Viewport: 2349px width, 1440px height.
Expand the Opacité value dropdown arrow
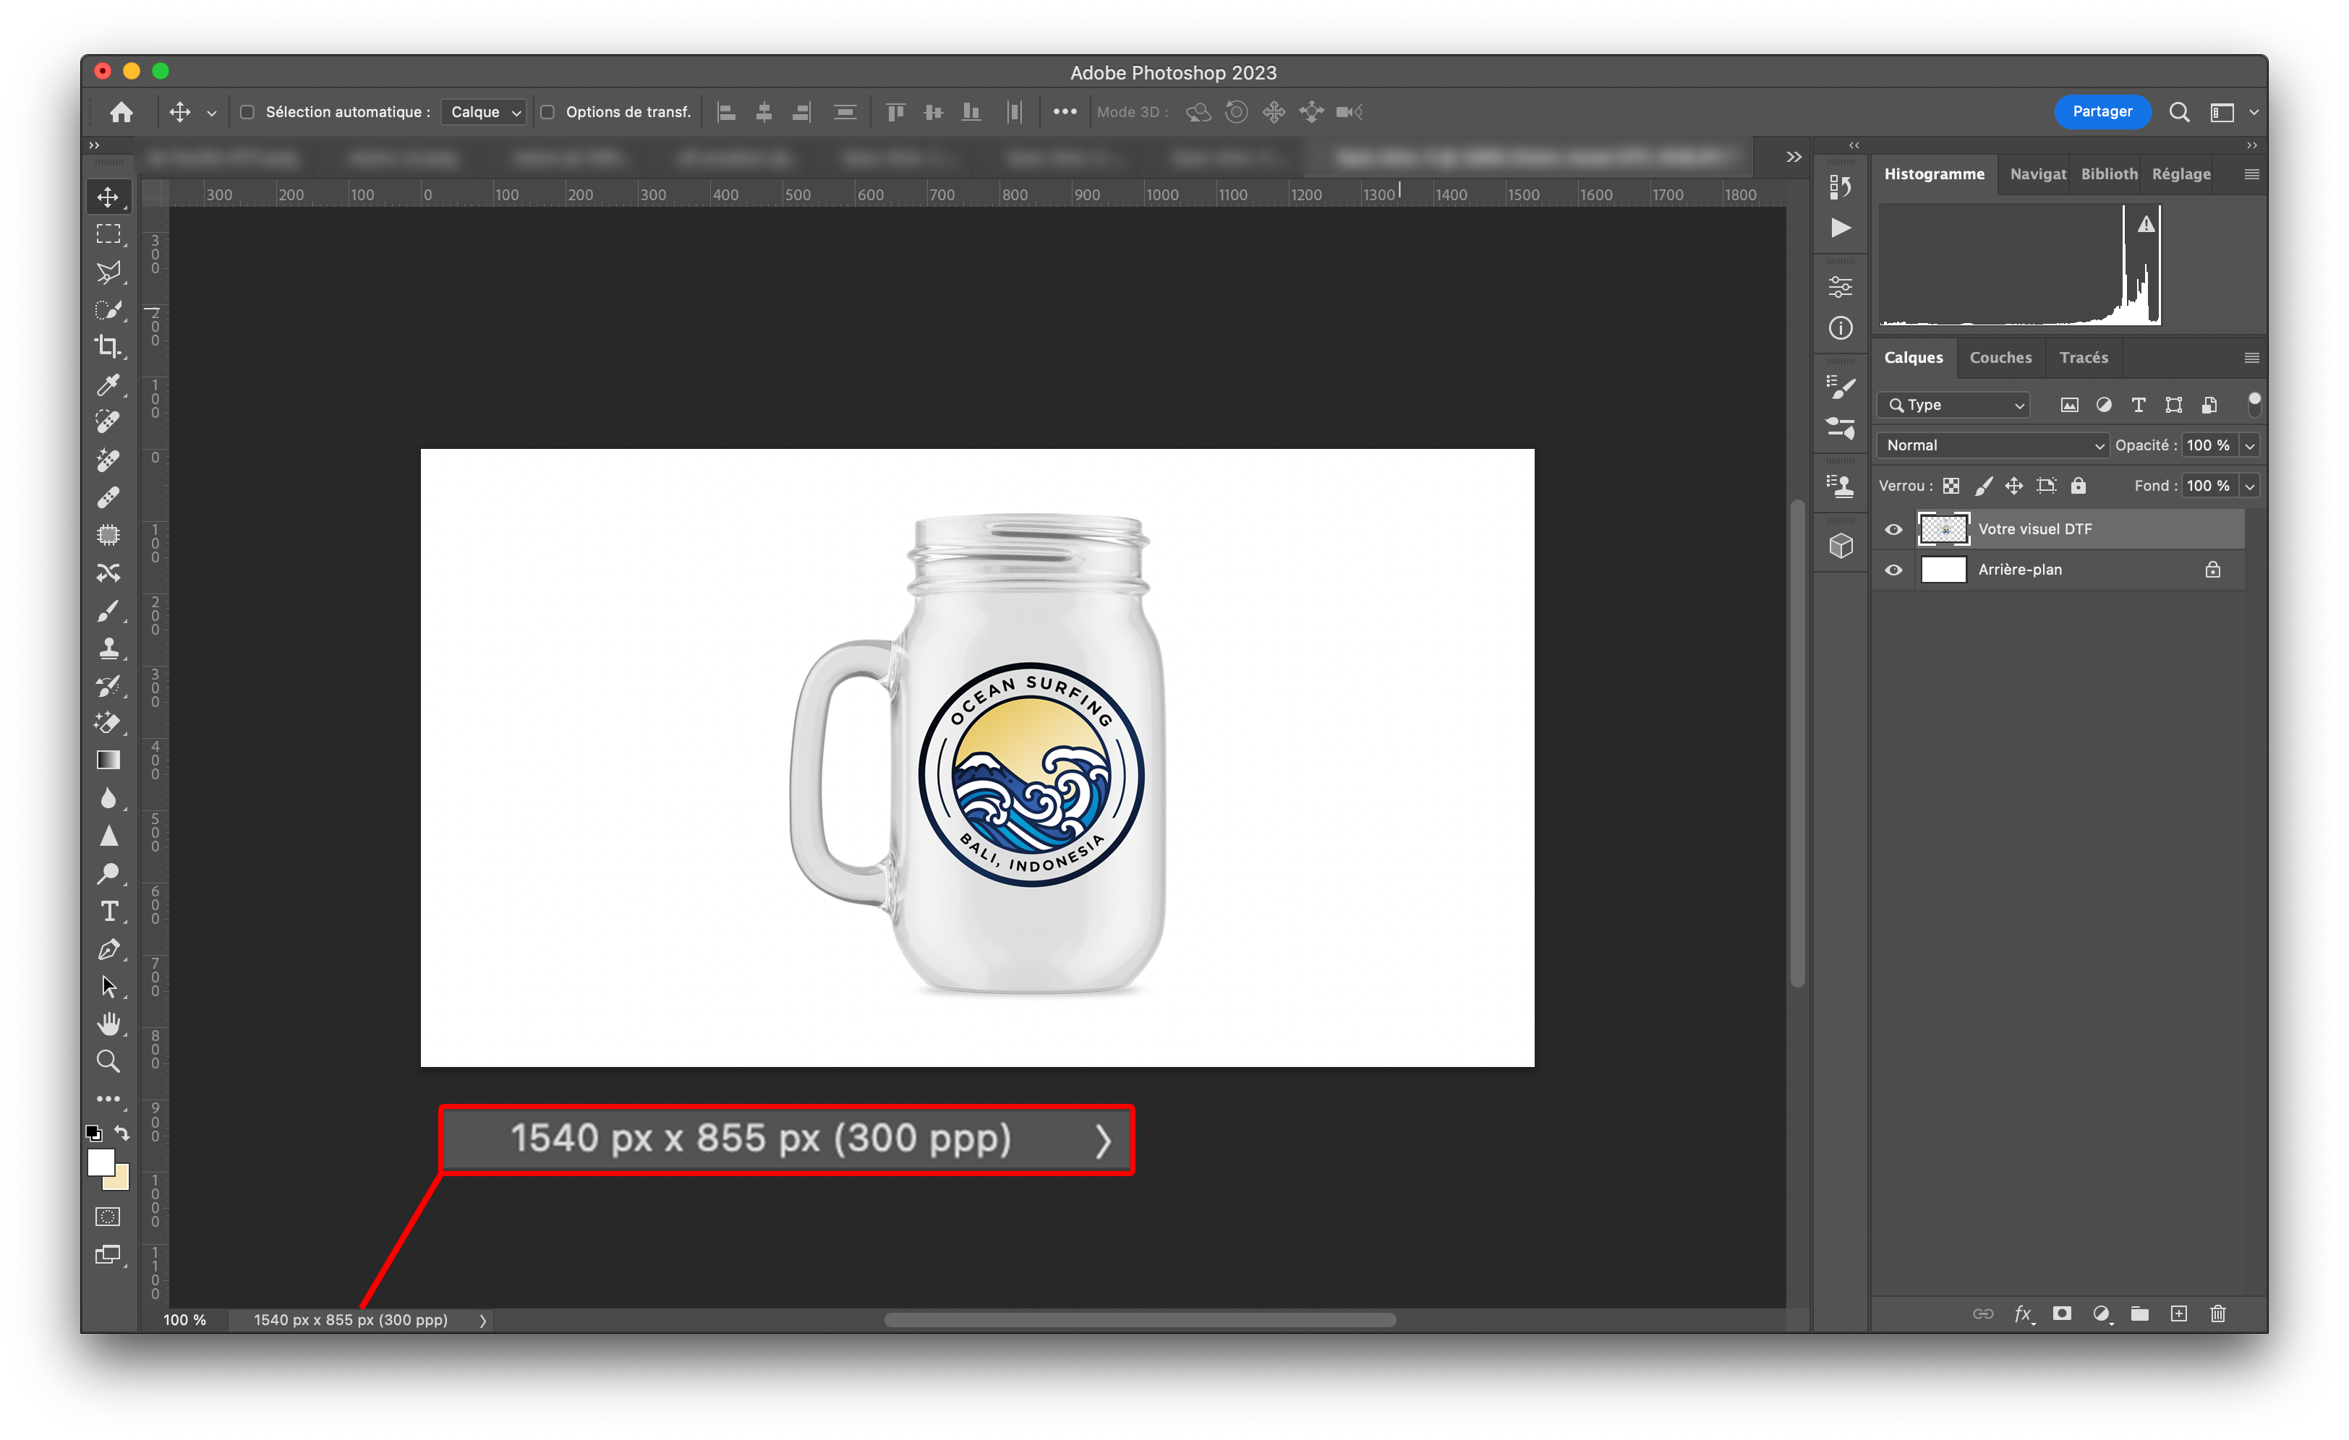tap(2250, 446)
